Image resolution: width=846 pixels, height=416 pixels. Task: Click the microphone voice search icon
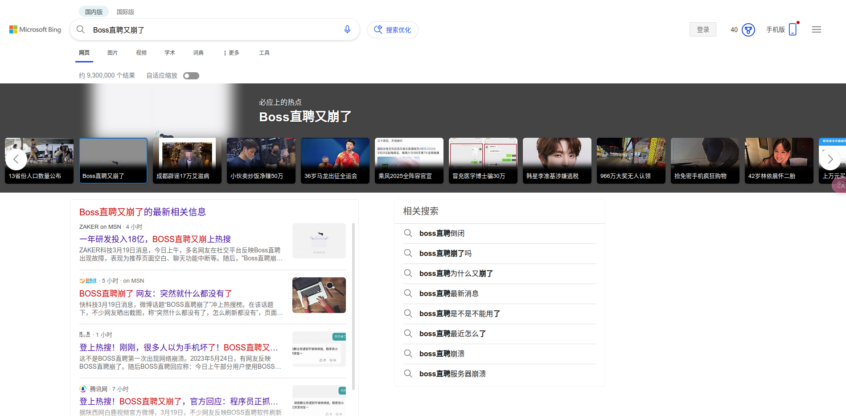point(347,30)
